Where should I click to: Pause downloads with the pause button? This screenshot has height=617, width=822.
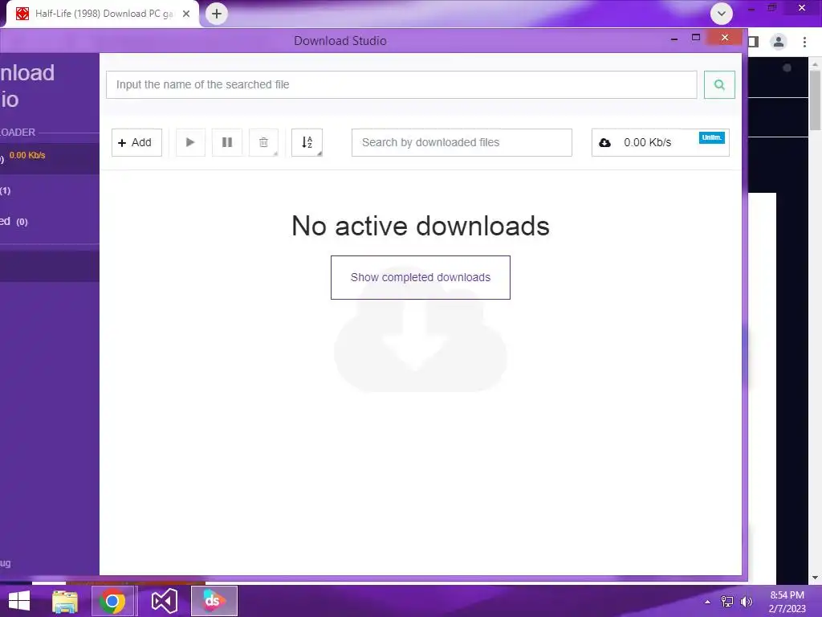tap(227, 143)
